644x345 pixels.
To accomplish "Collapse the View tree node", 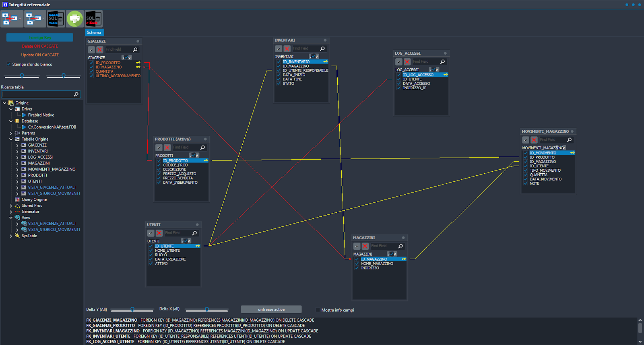I will pyautogui.click(x=11, y=218).
